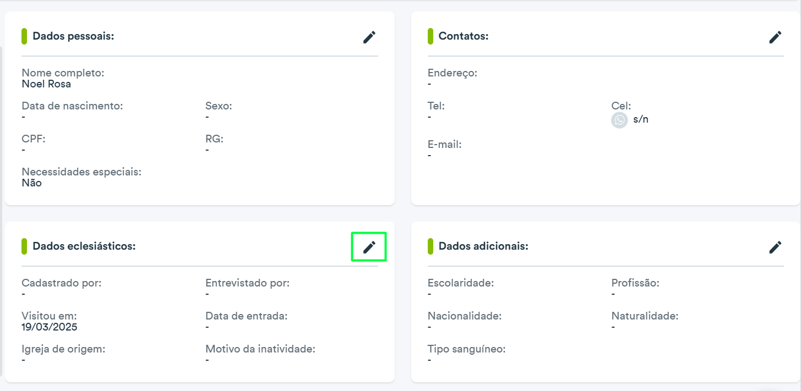This screenshot has height=391, width=801.
Task: Select the name Noel Rosa
Action: [46, 84]
